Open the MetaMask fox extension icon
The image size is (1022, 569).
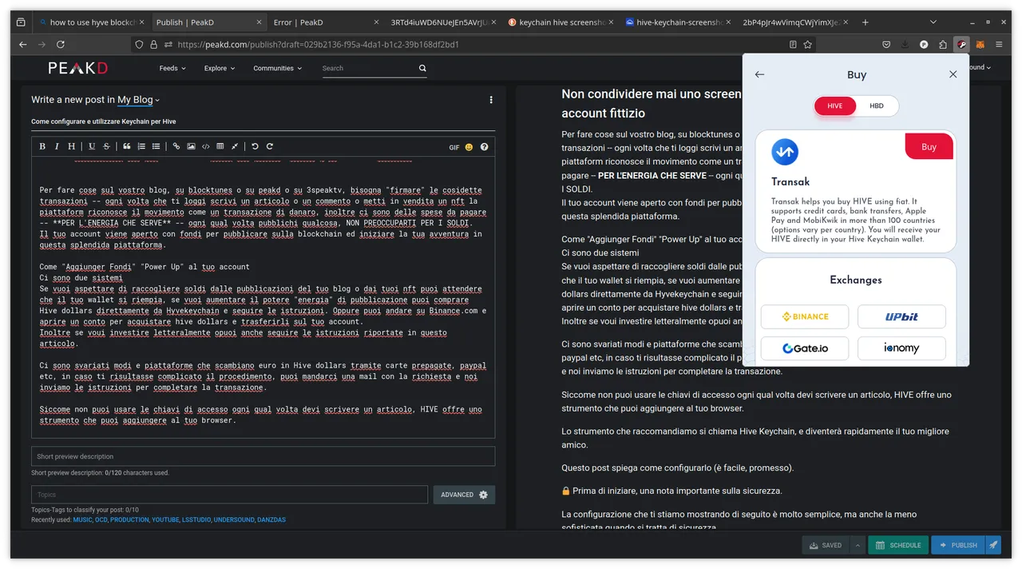click(x=980, y=45)
